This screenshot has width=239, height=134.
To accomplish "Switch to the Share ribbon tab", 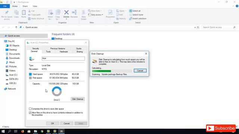I will point(25,6).
